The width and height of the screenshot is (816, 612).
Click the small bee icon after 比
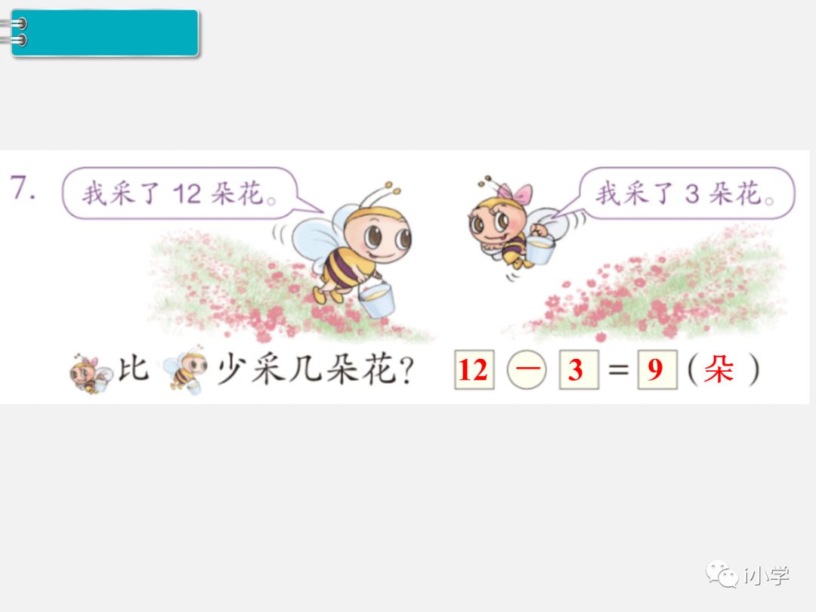[x=185, y=370]
